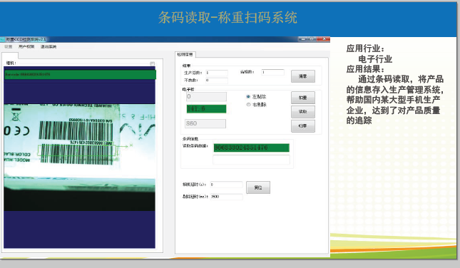Focus the 合格数 count field

273,72
